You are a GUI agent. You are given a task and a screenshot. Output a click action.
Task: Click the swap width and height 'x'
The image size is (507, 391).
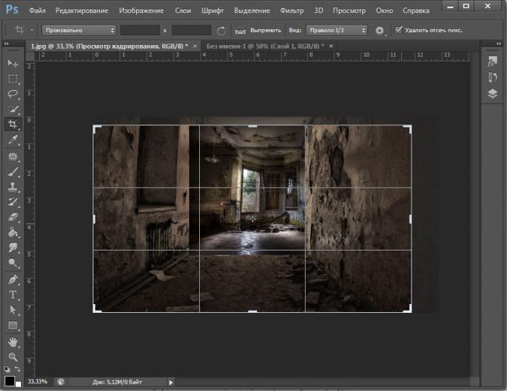[165, 30]
